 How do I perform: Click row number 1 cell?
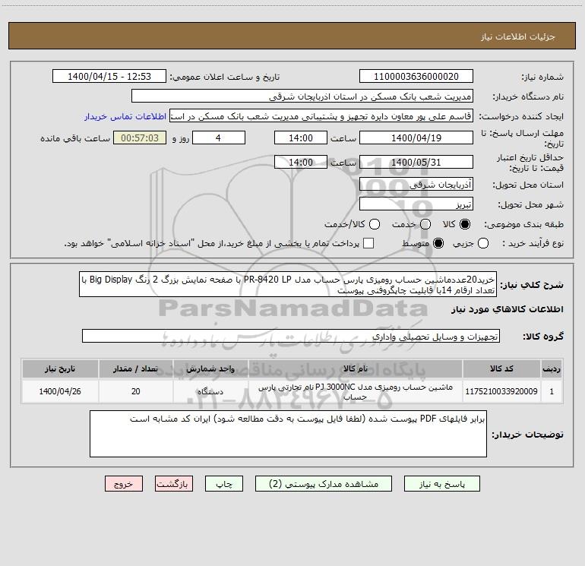(552, 391)
